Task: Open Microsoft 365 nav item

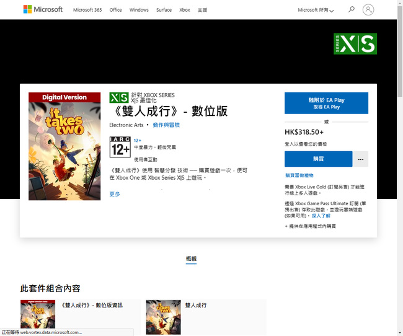Action: point(87,10)
